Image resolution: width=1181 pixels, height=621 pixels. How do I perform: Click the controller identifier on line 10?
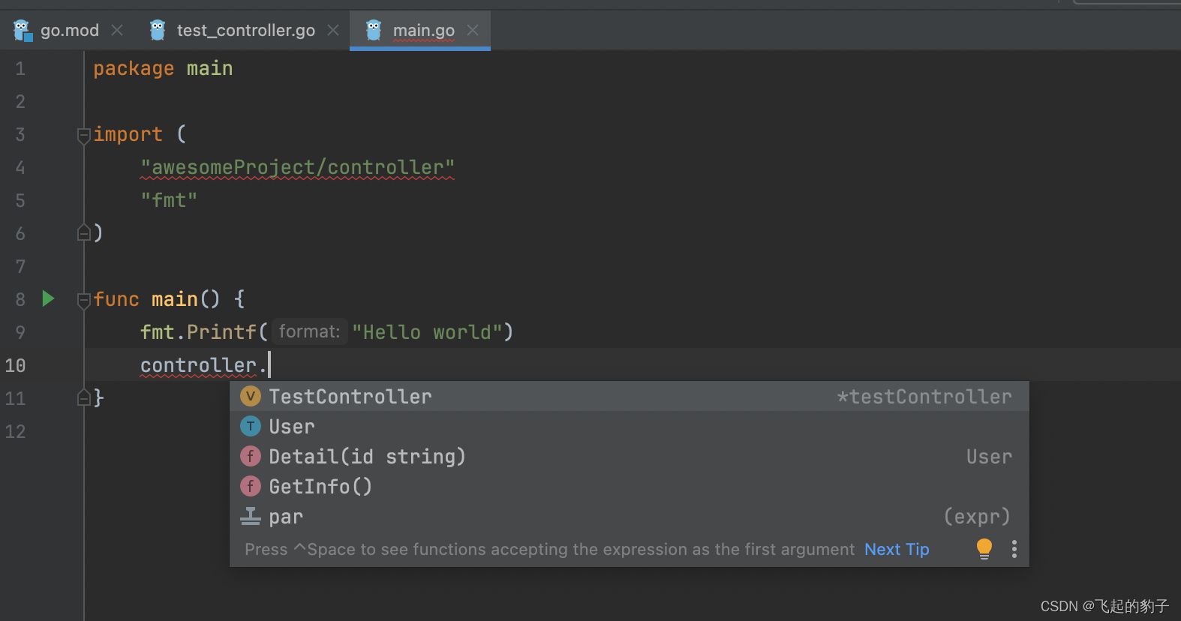point(198,365)
